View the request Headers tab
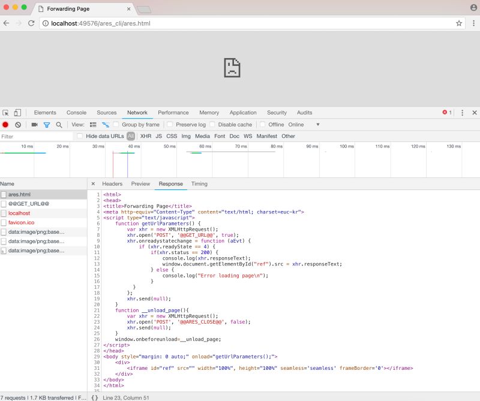Screen dimensions: 480x401 (x=112, y=184)
